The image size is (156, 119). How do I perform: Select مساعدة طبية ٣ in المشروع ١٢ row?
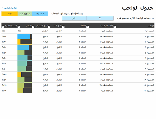point(107,91)
